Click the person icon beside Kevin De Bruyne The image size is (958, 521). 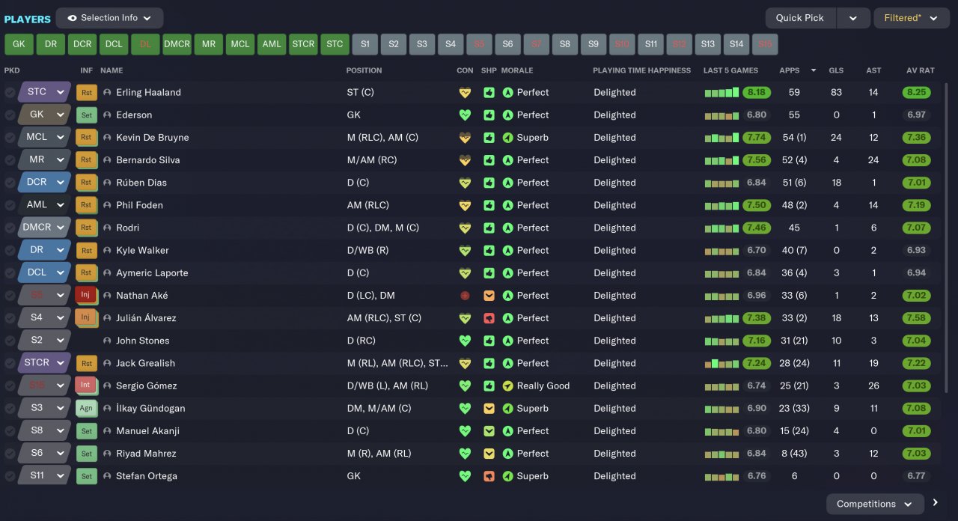point(107,138)
